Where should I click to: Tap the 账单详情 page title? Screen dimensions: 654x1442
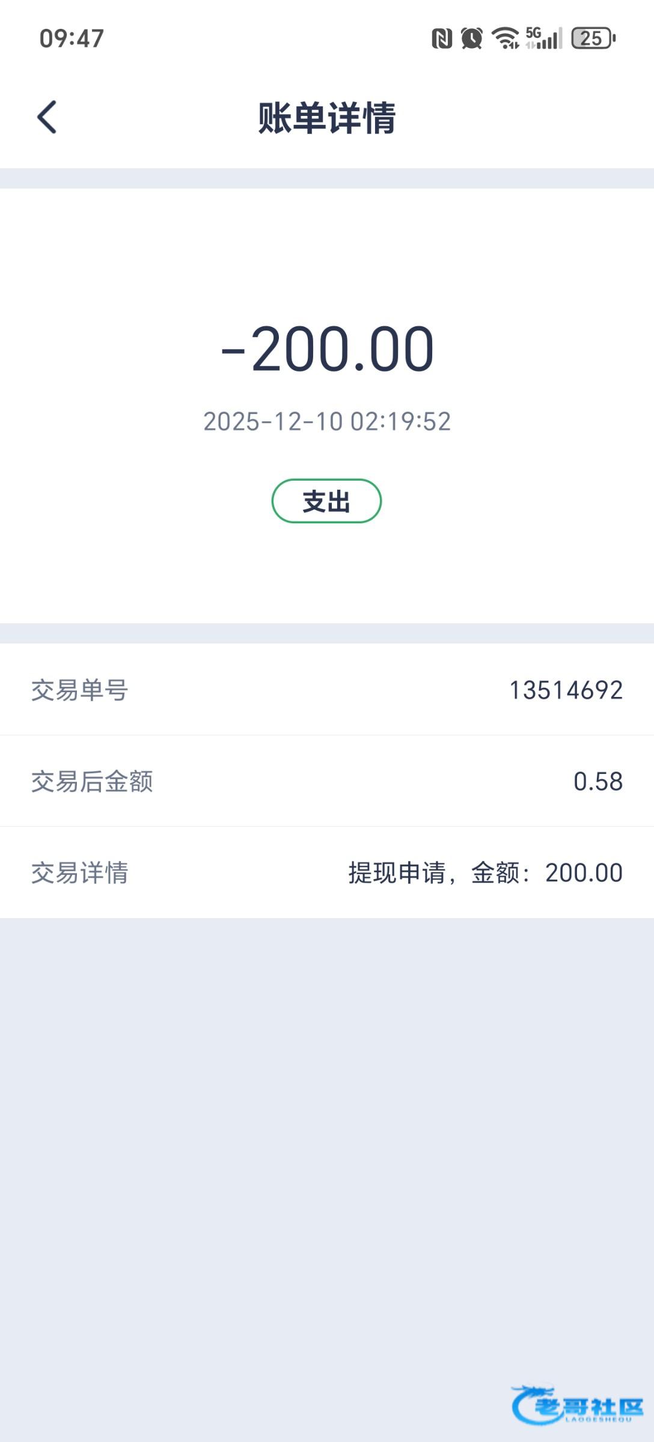point(327,117)
